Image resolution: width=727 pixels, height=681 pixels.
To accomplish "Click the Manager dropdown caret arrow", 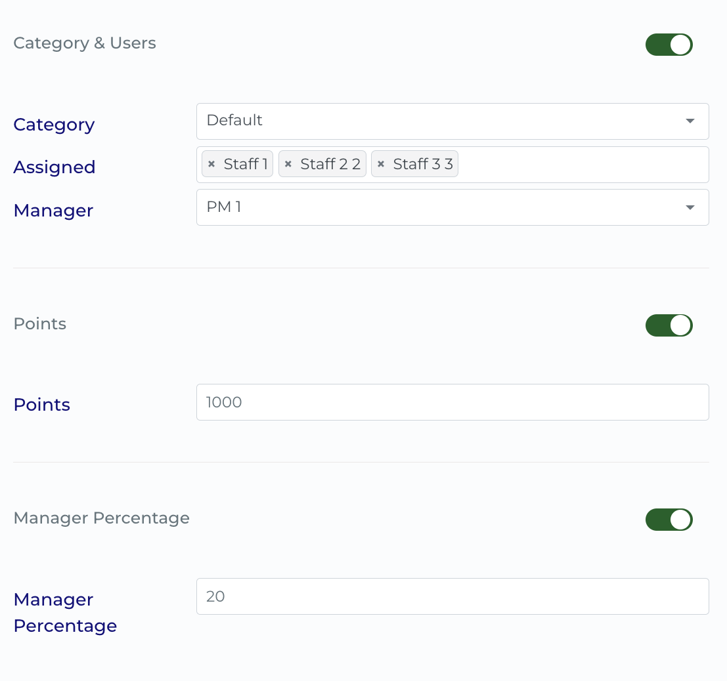I will point(690,207).
